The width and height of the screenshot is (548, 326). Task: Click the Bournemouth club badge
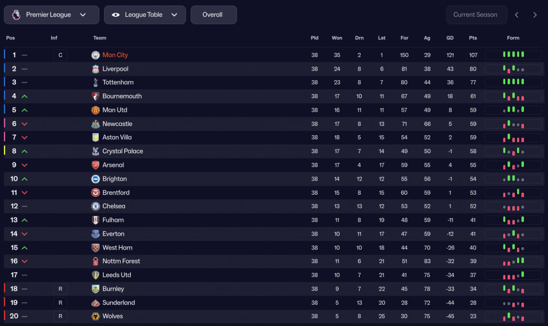[x=95, y=96]
